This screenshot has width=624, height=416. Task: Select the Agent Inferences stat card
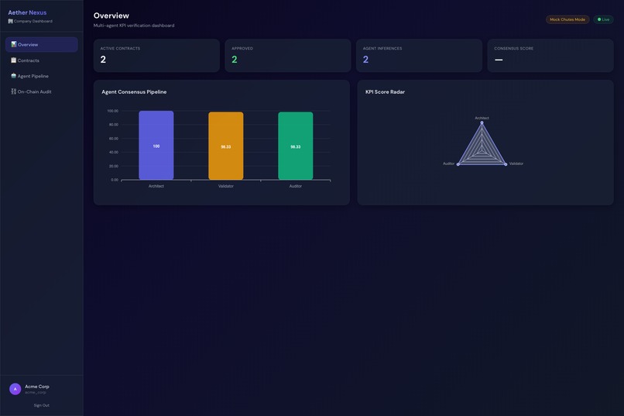click(419, 55)
